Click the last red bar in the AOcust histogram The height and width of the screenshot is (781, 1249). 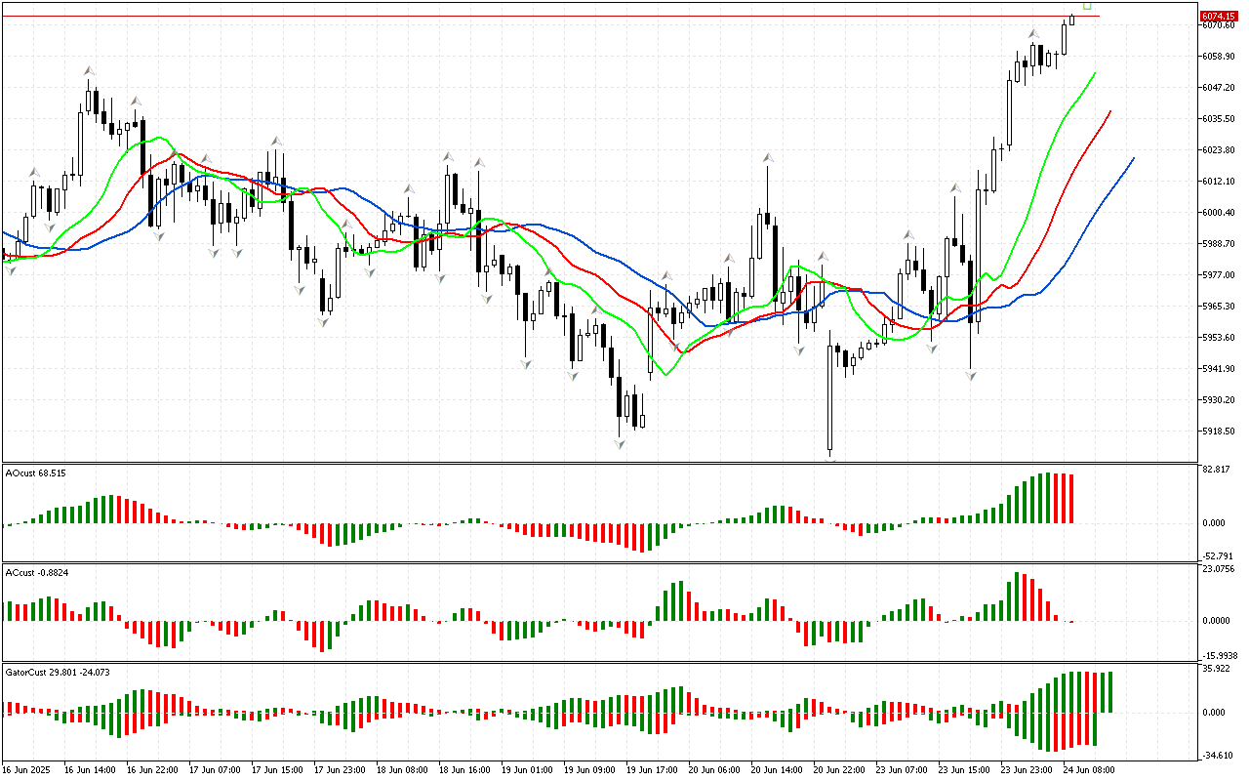(1069, 498)
